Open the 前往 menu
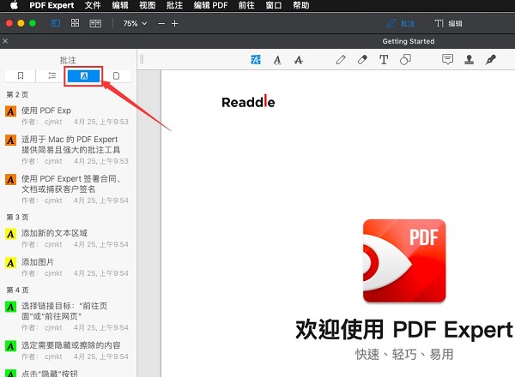Viewport: 515px width, 377px height. (x=246, y=5)
